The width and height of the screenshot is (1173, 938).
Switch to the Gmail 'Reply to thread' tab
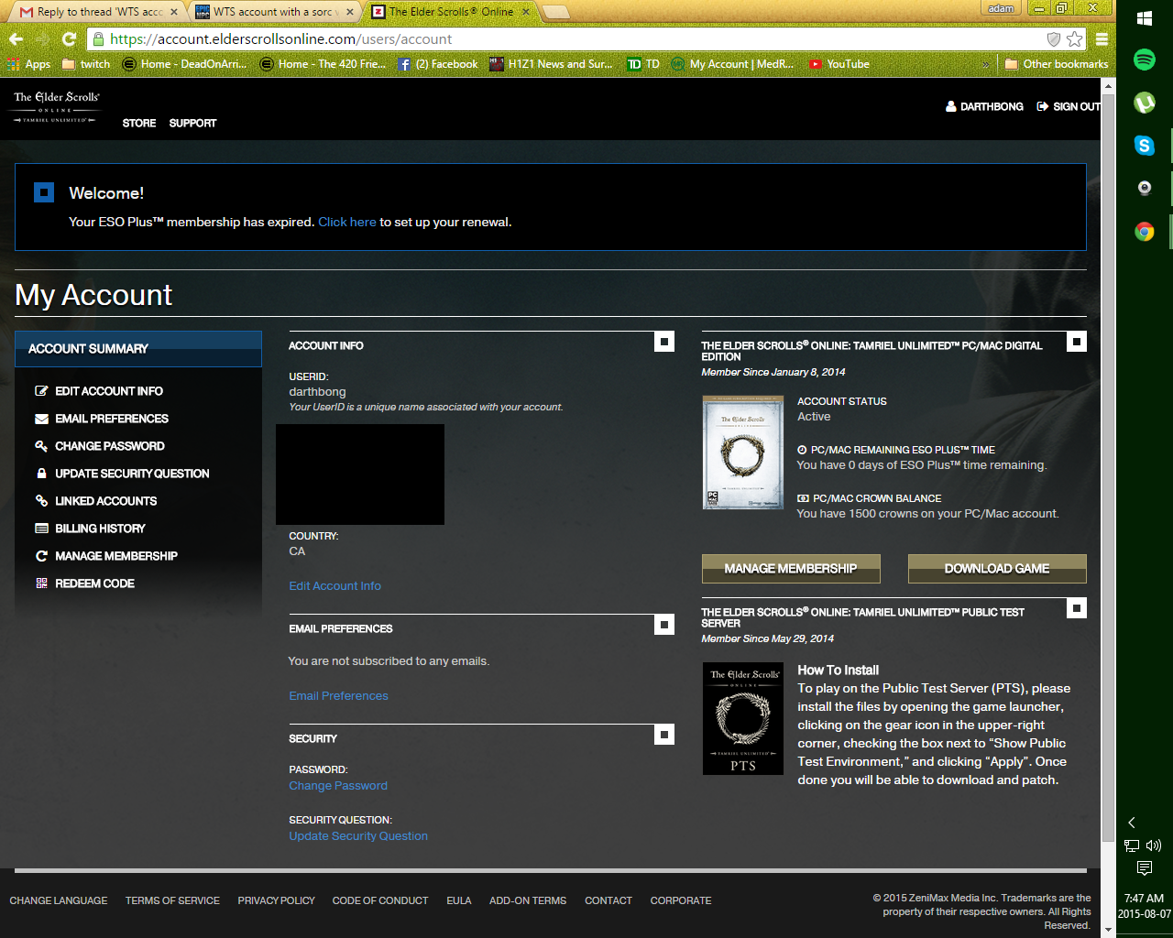(x=98, y=12)
